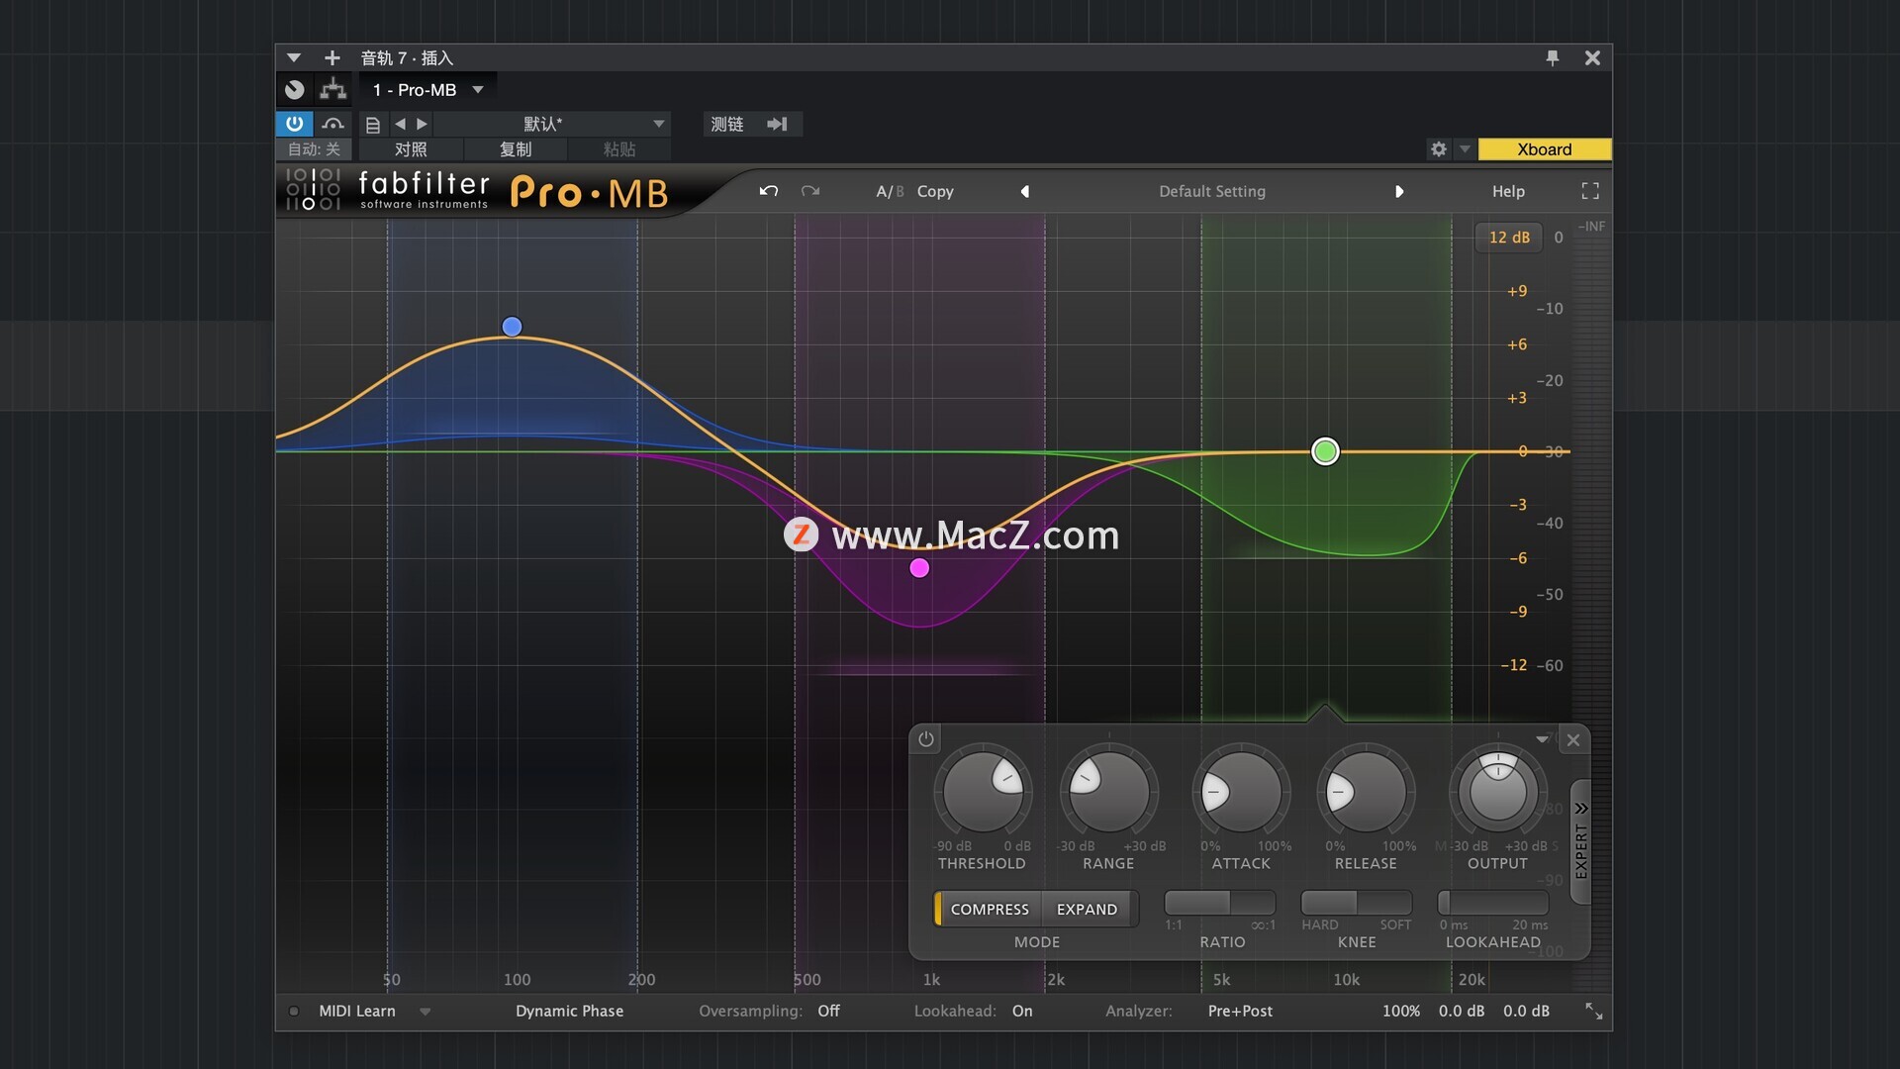
Task: Toggle the blue plugin bypass power button
Action: point(294,124)
